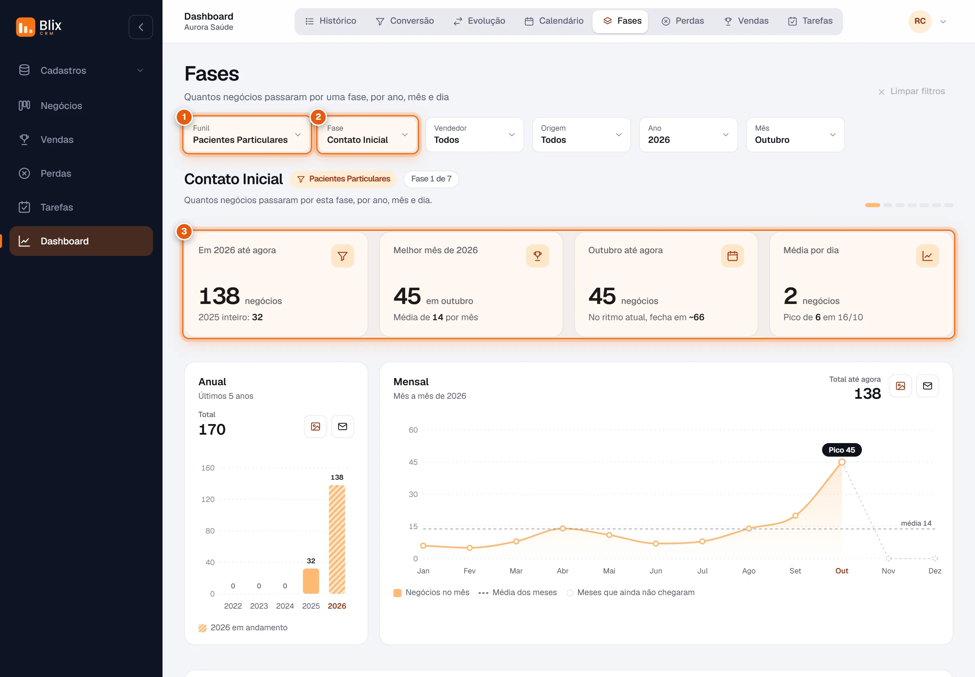Open the Origem filter dropdown

pos(581,134)
